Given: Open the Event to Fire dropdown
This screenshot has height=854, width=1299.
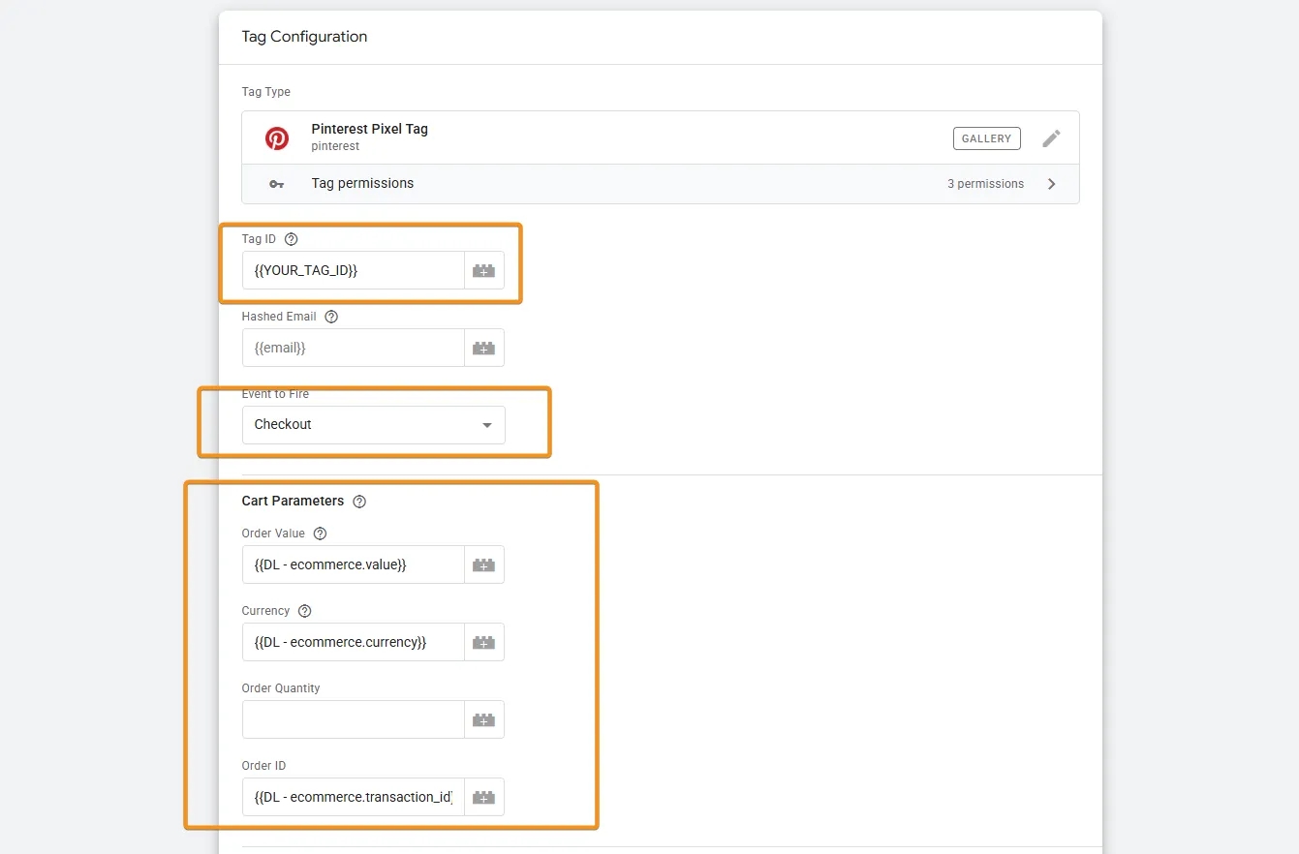Looking at the screenshot, I should pyautogui.click(x=373, y=425).
